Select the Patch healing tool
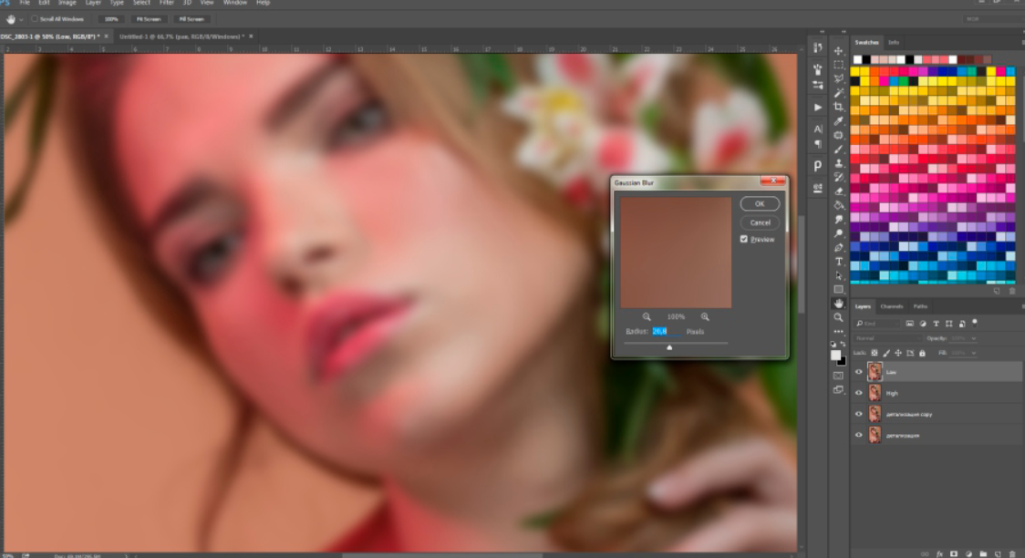The width and height of the screenshot is (1025, 558). coord(839,135)
